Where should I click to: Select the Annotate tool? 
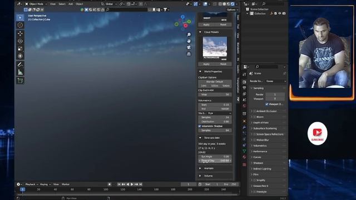pos(20,64)
